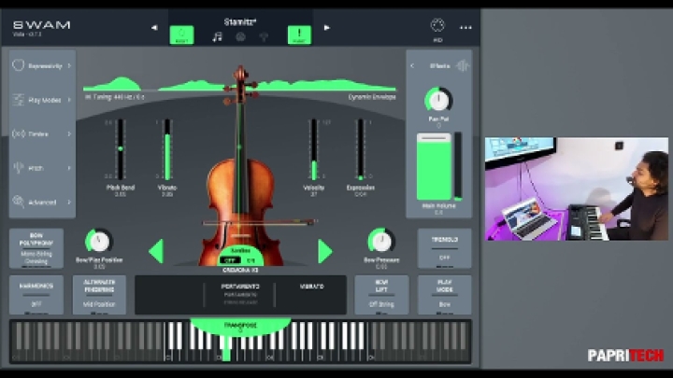Click the dimmed tuning peg icon in header
This screenshot has width=673, height=378.
click(264, 37)
